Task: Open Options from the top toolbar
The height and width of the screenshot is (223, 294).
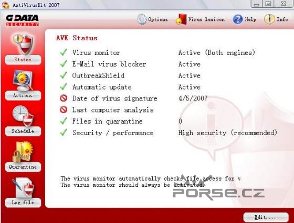Action: tap(152, 19)
